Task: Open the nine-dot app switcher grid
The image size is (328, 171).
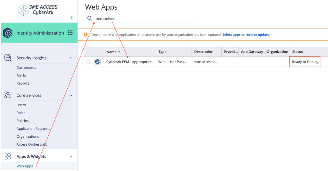Action: [x=70, y=33]
